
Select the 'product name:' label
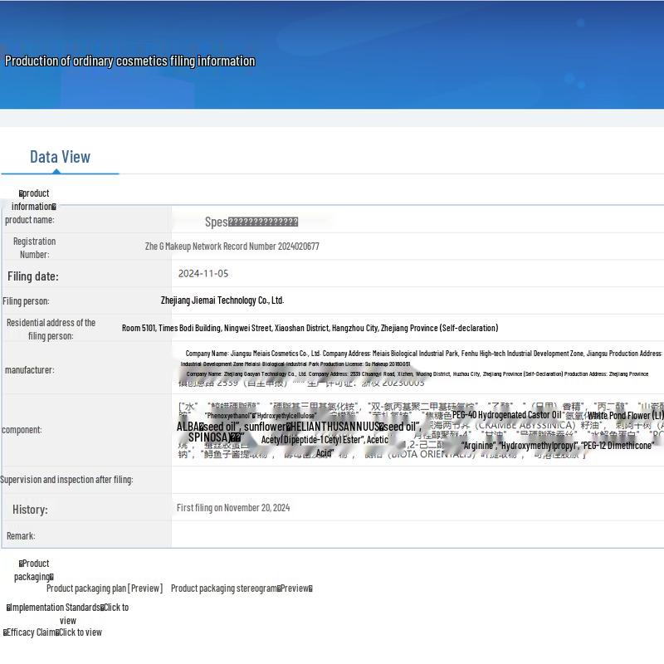click(30, 220)
